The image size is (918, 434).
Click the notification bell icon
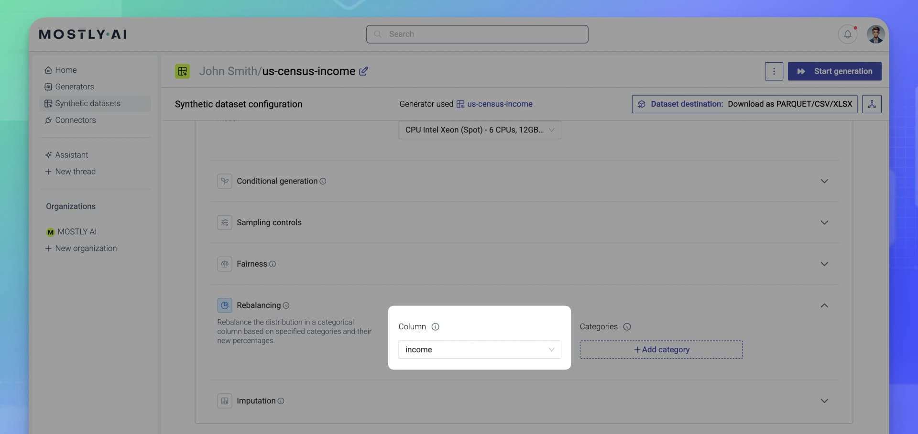click(847, 34)
